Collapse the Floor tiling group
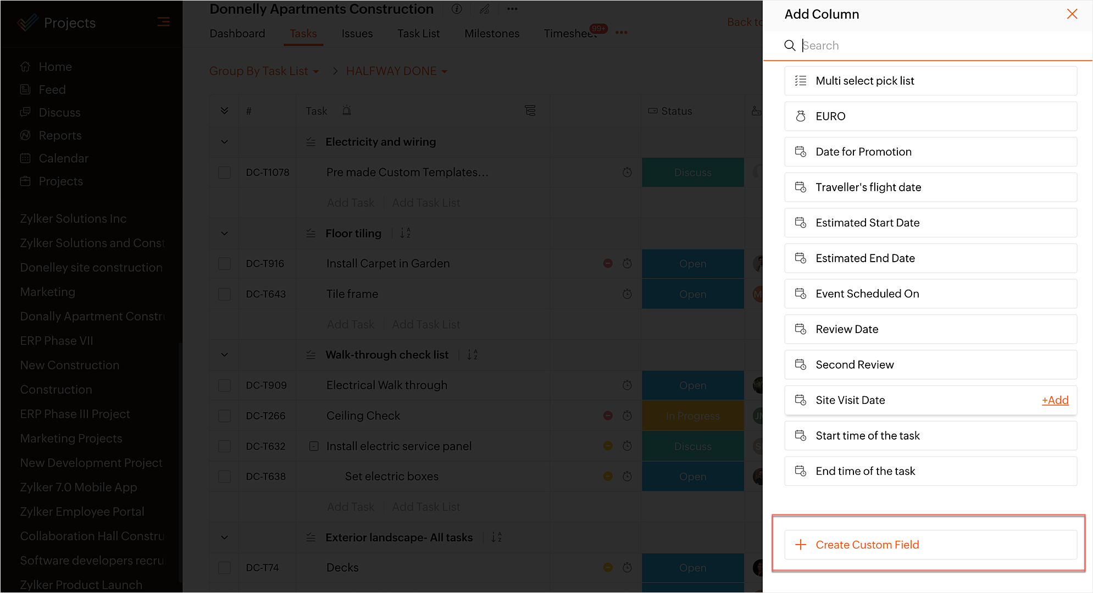Image resolution: width=1093 pixels, height=593 pixels. click(x=224, y=233)
